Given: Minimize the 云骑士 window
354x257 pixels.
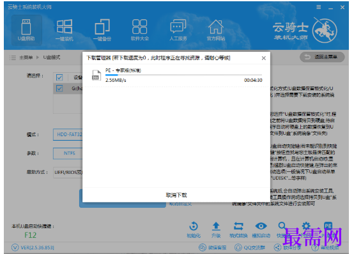Looking at the screenshot, I should [331, 8].
